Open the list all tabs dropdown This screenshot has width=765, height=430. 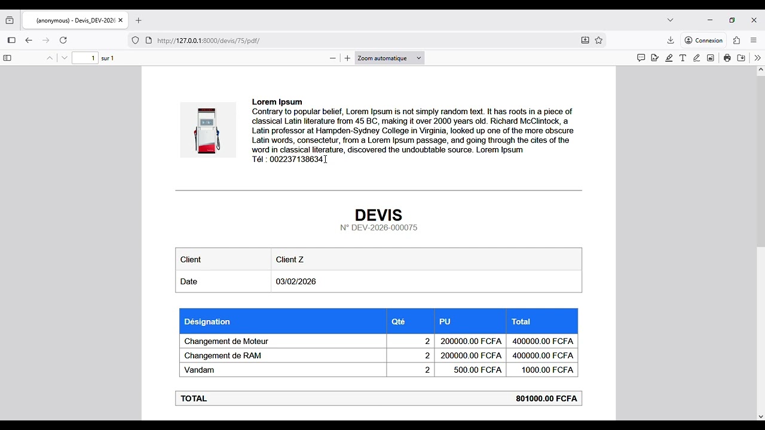pyautogui.click(x=671, y=20)
